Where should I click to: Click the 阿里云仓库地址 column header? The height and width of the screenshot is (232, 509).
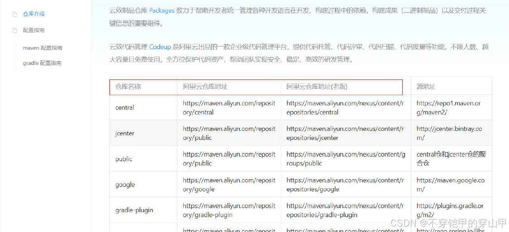[x=205, y=87]
